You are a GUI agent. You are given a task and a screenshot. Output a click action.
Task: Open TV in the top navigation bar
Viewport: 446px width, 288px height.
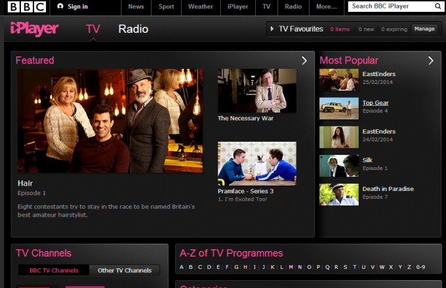pyautogui.click(x=266, y=7)
